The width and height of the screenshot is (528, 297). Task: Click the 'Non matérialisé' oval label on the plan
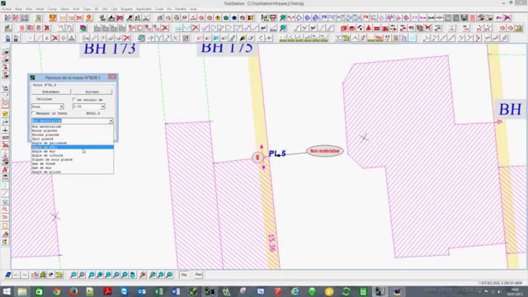(325, 151)
